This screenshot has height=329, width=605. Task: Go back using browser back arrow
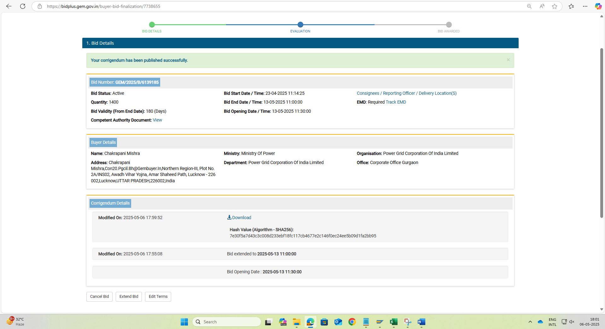tap(9, 6)
